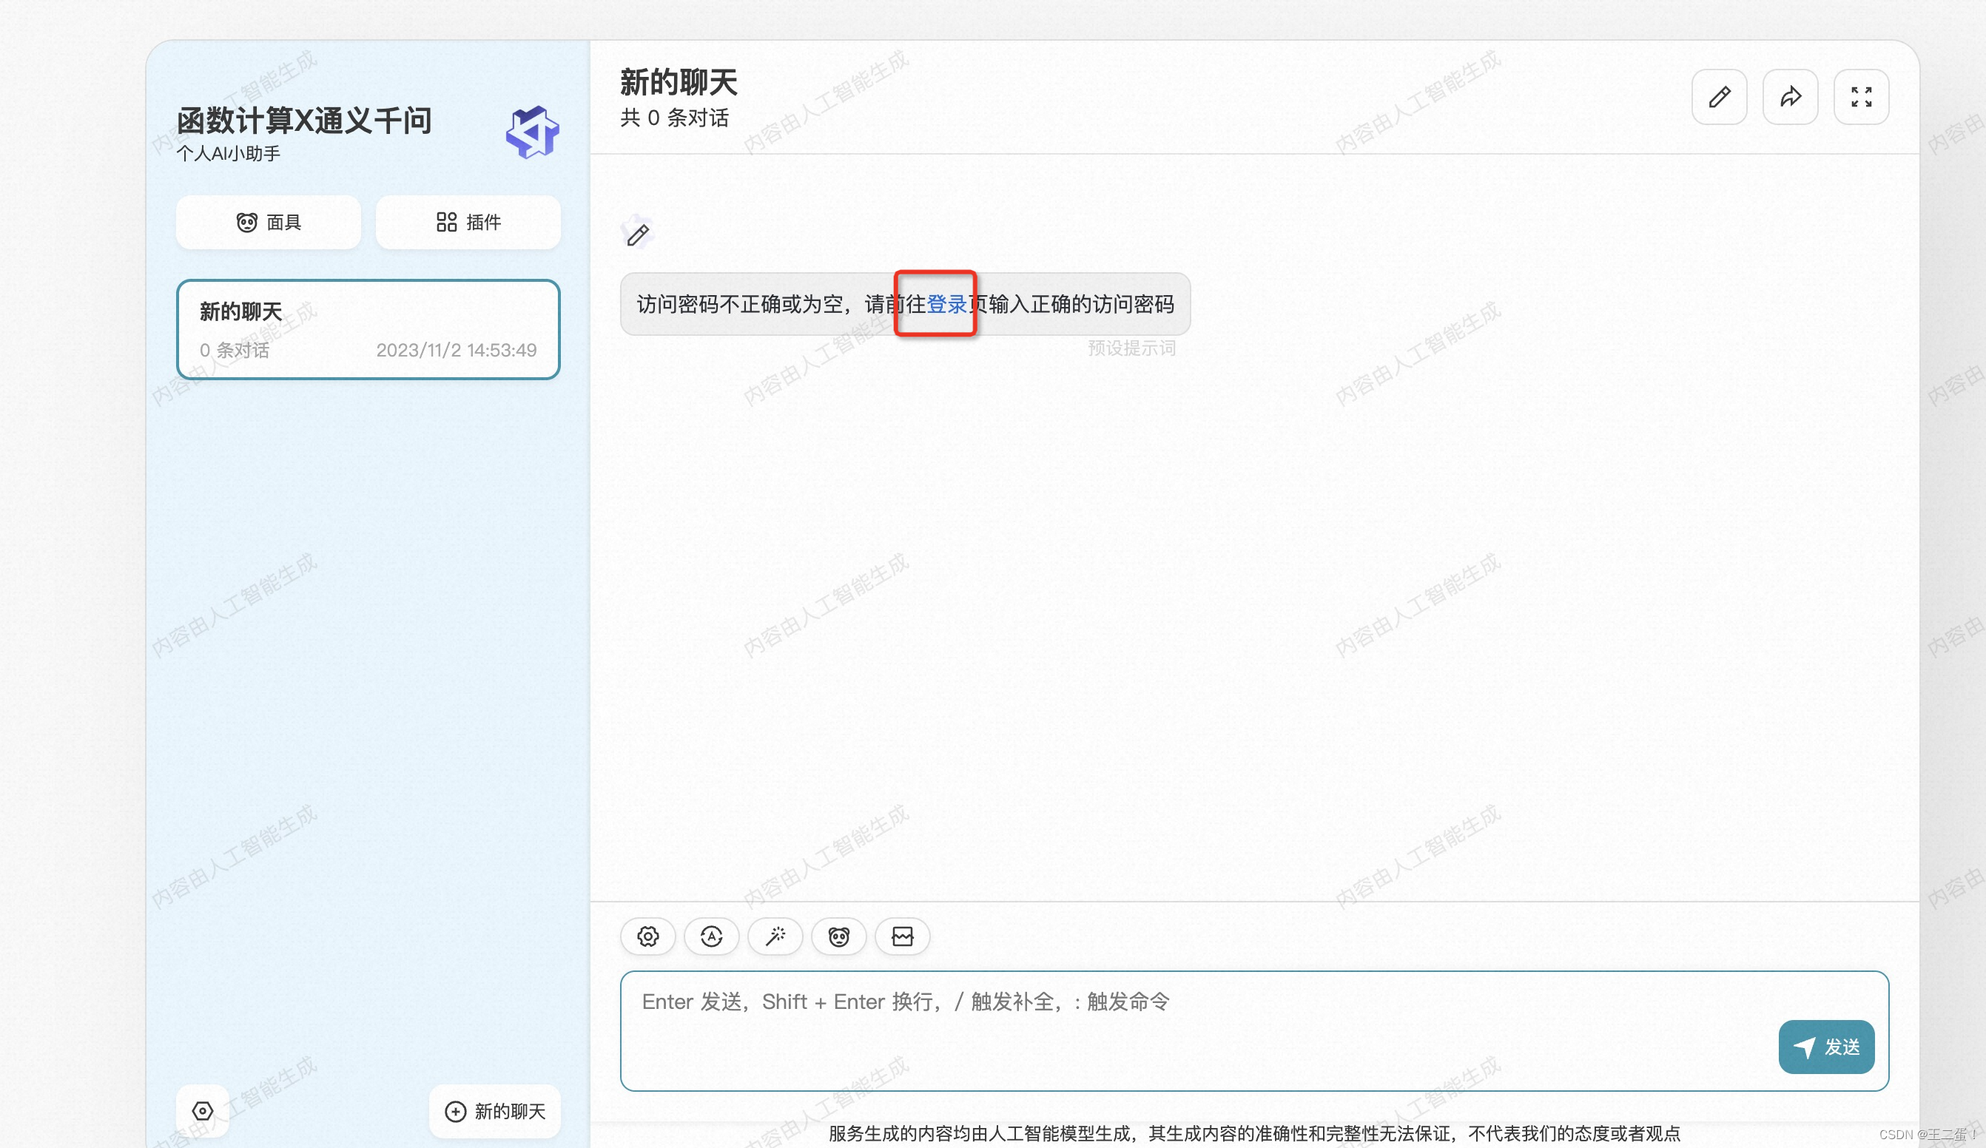The image size is (1986, 1148).
Task: Edit the chat title with the pencil icon in the header
Action: [1719, 97]
